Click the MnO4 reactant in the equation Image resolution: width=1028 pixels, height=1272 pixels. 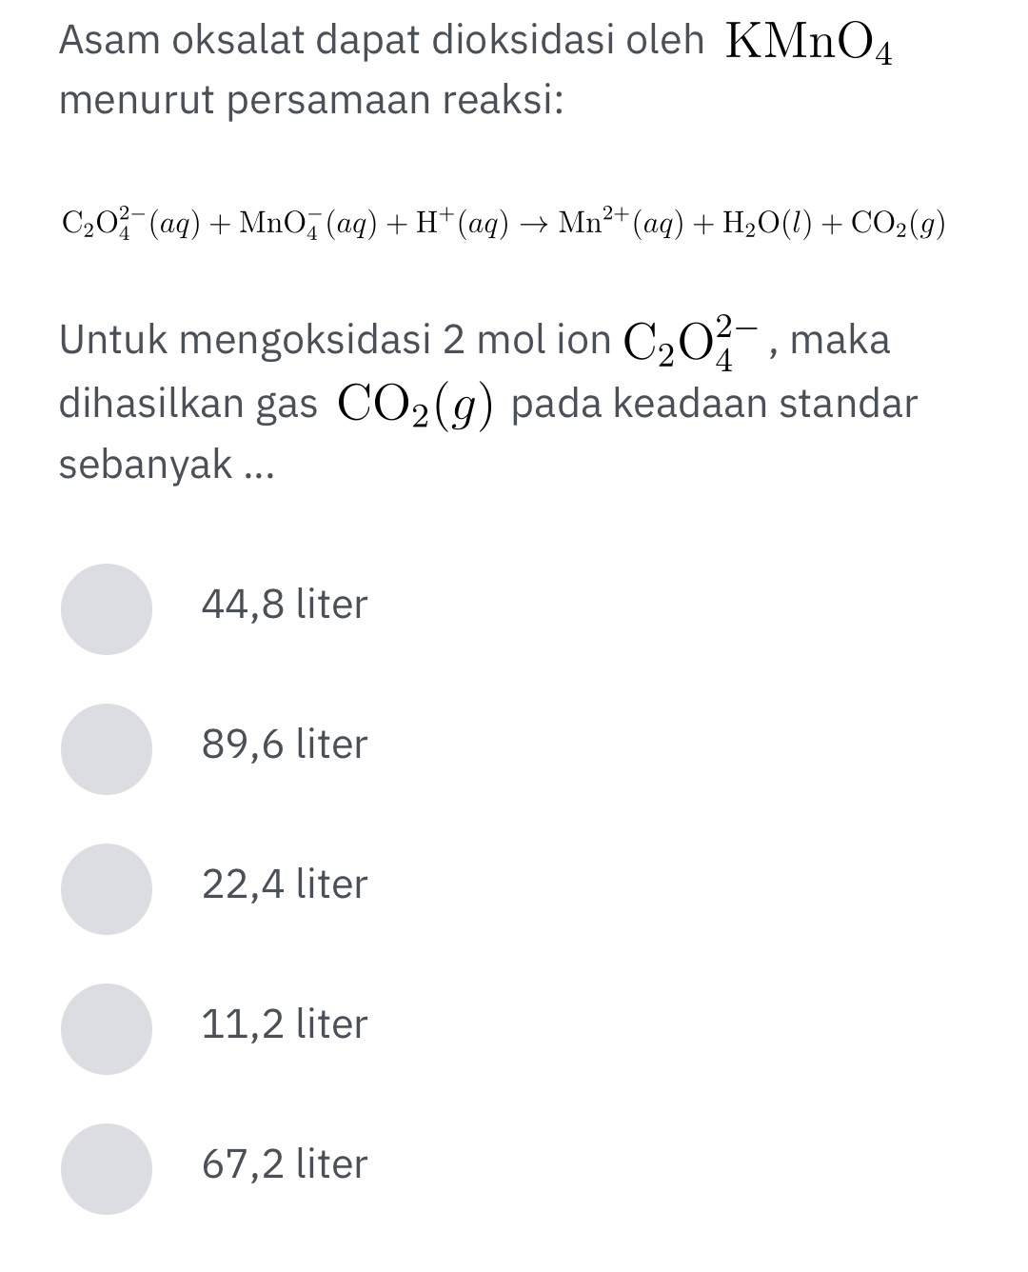tap(279, 223)
